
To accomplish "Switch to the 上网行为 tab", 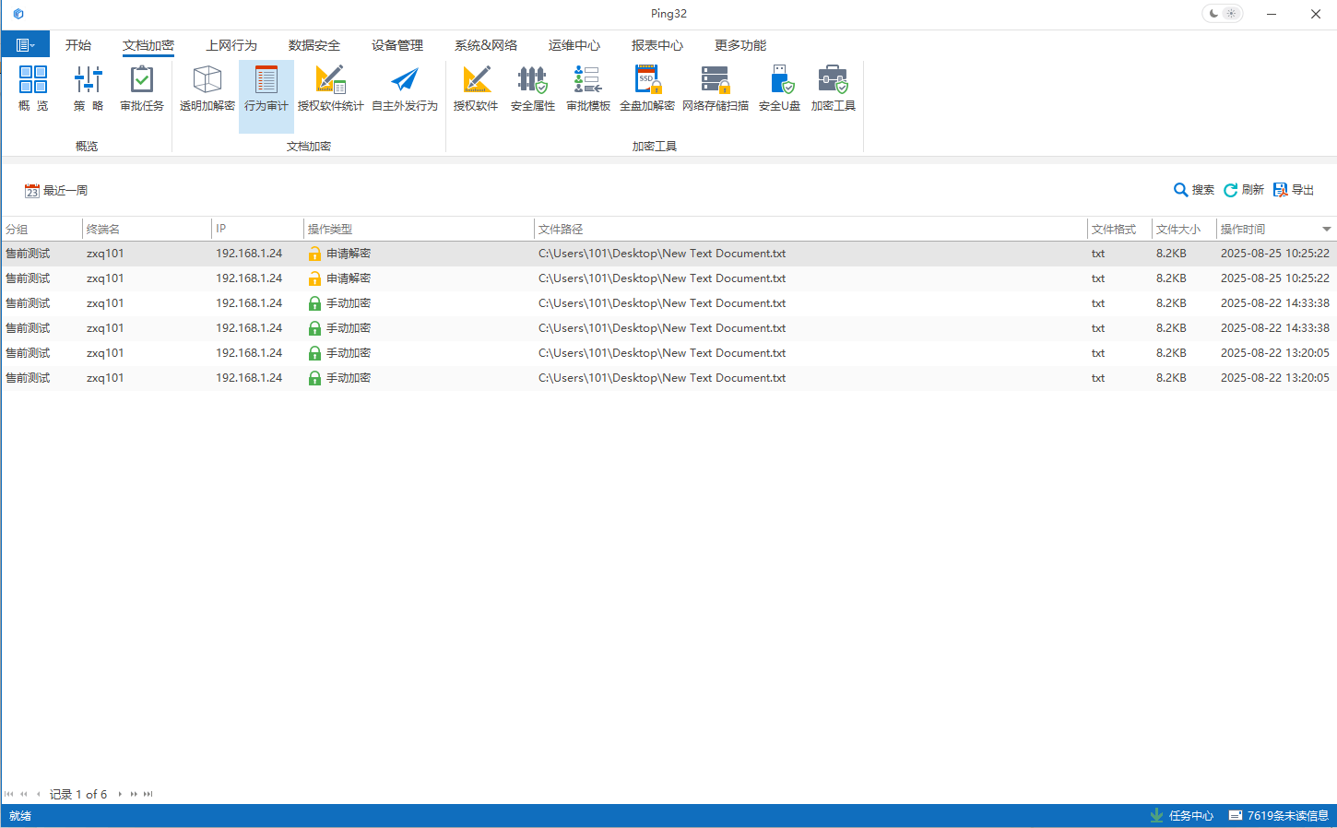I will (231, 45).
